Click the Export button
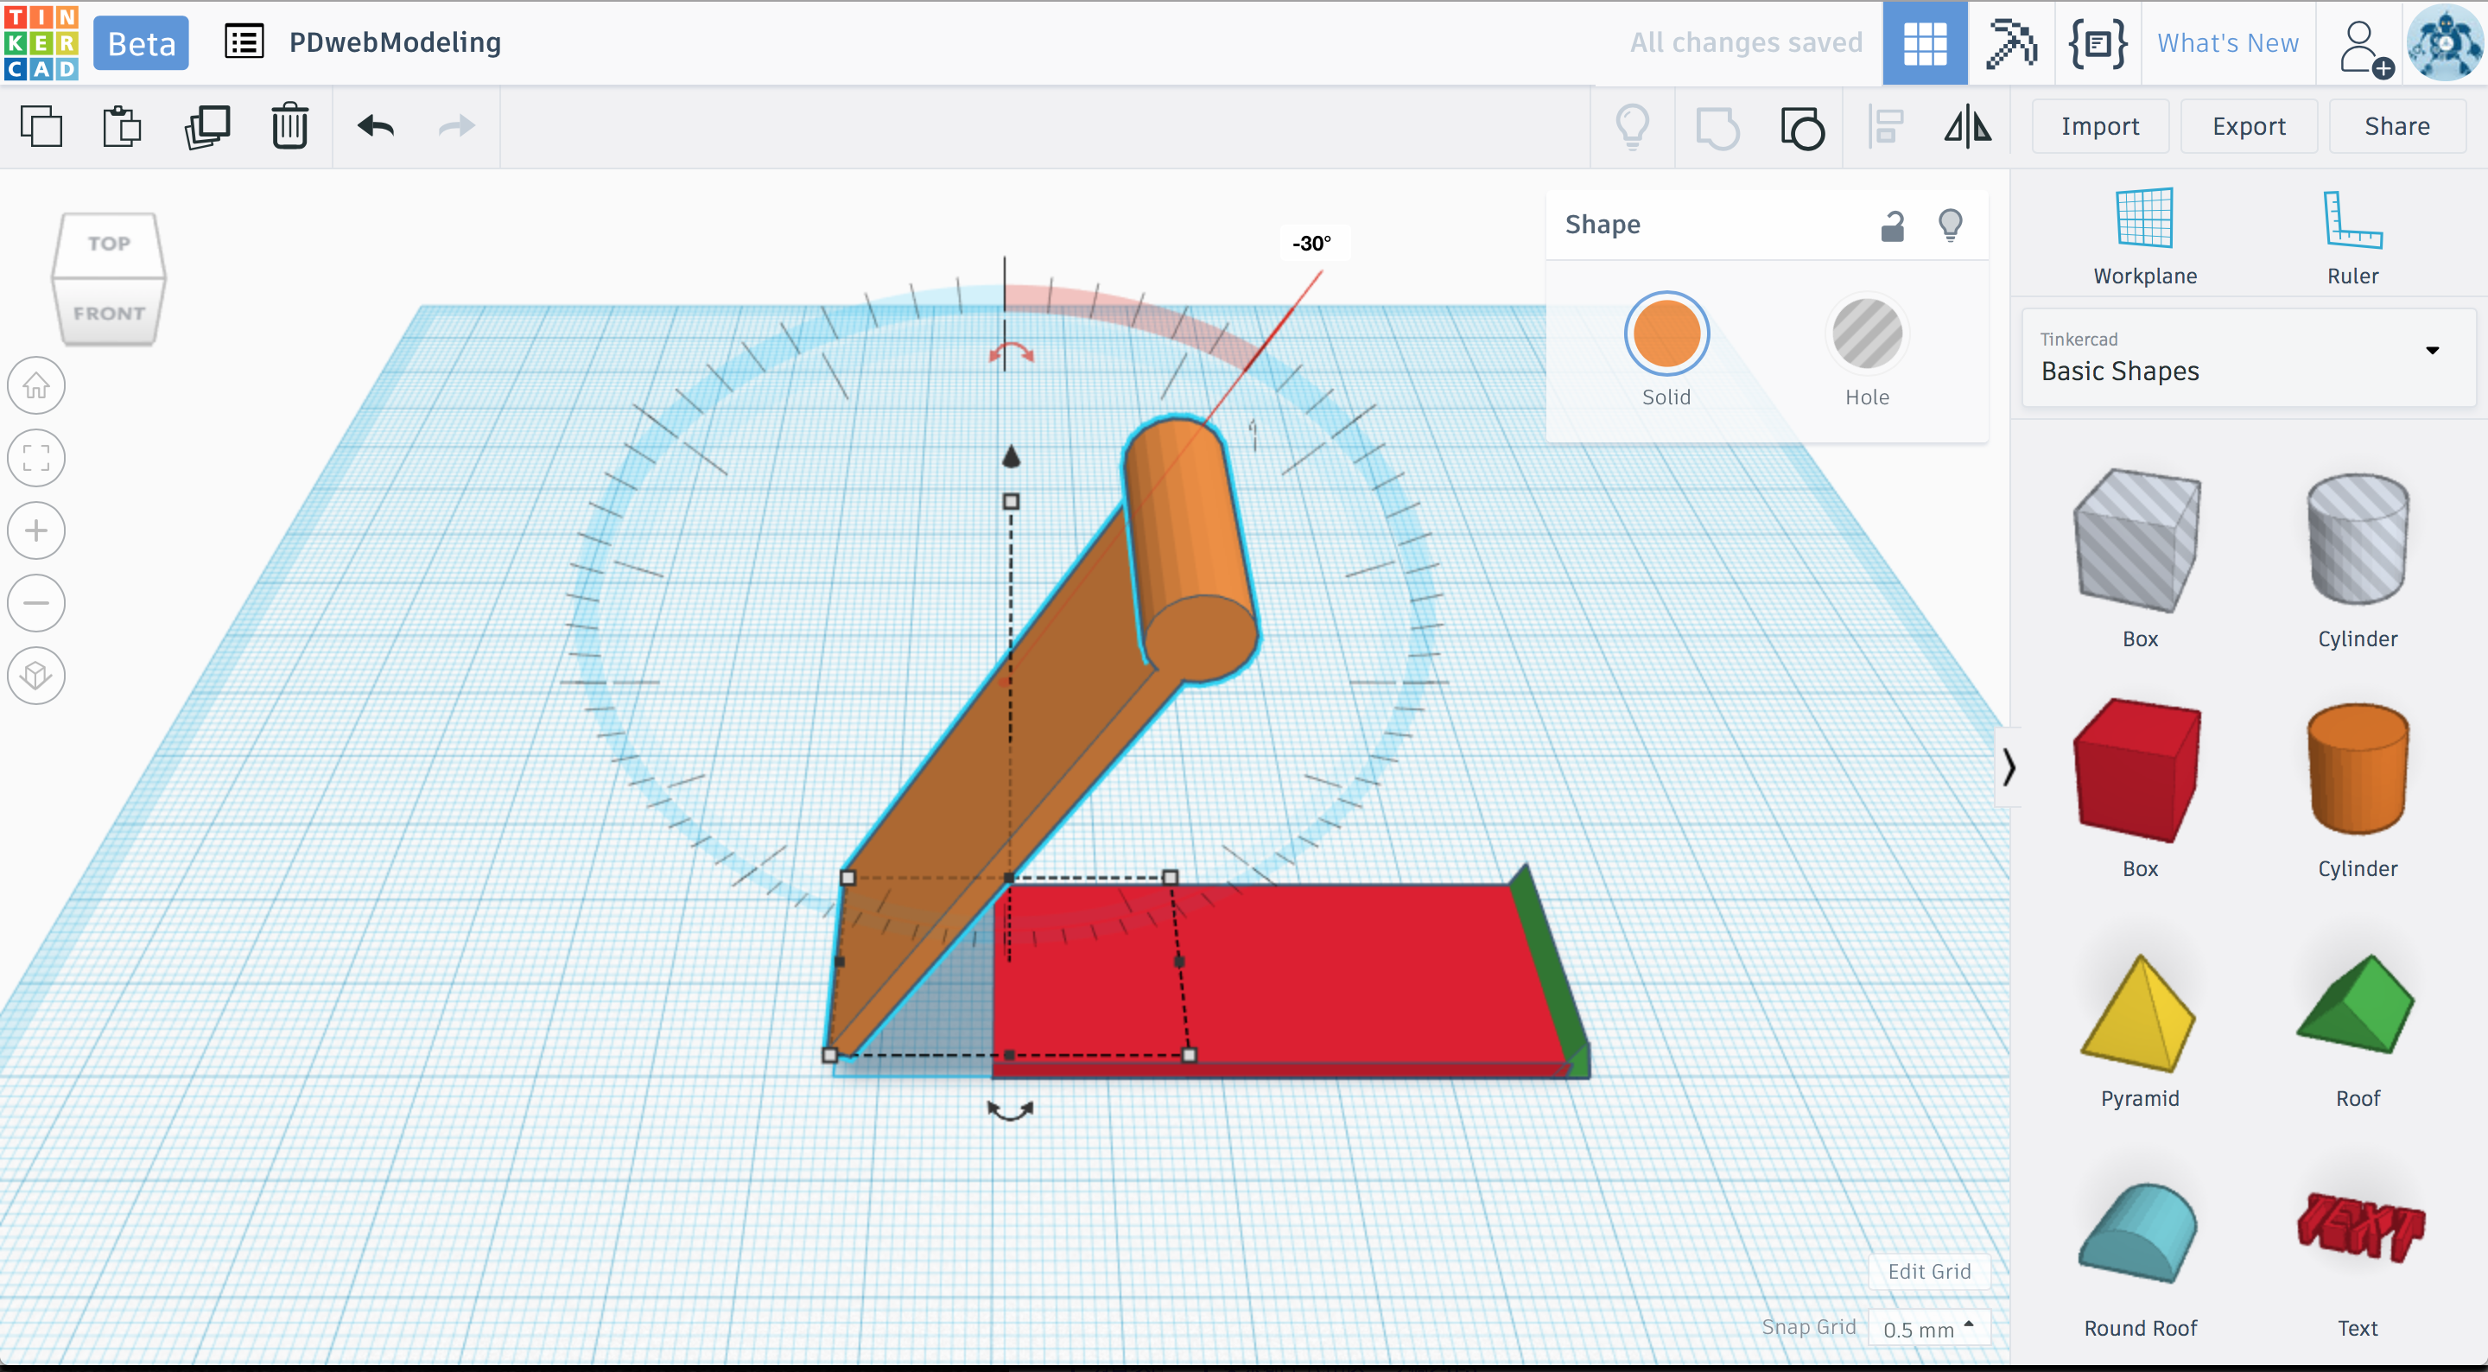Screen dimensions: 2488x1372 pyautogui.click(x=2248, y=126)
